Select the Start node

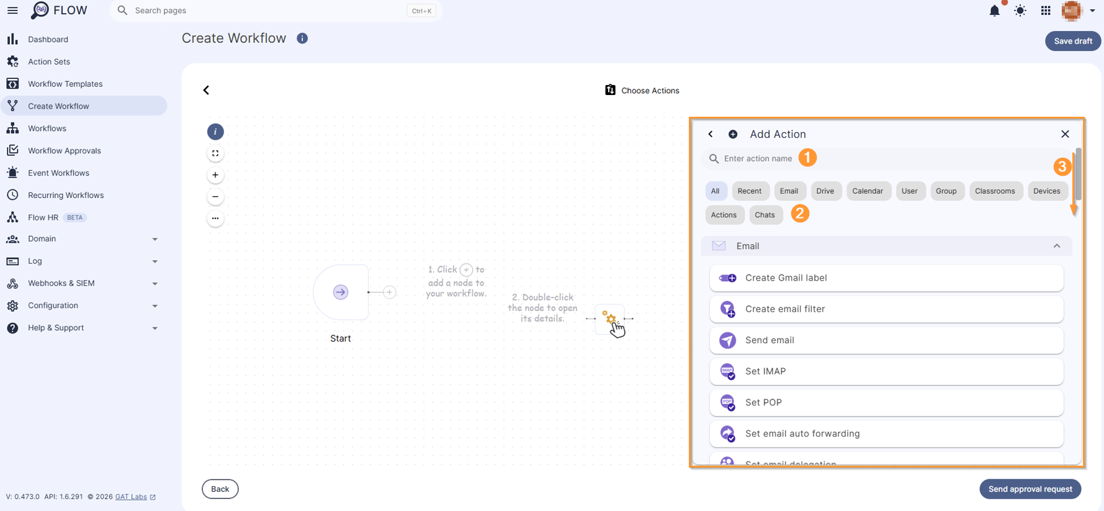[x=341, y=292]
